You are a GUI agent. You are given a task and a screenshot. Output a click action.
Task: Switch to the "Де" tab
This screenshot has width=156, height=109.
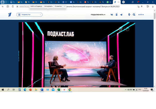(57, 2)
